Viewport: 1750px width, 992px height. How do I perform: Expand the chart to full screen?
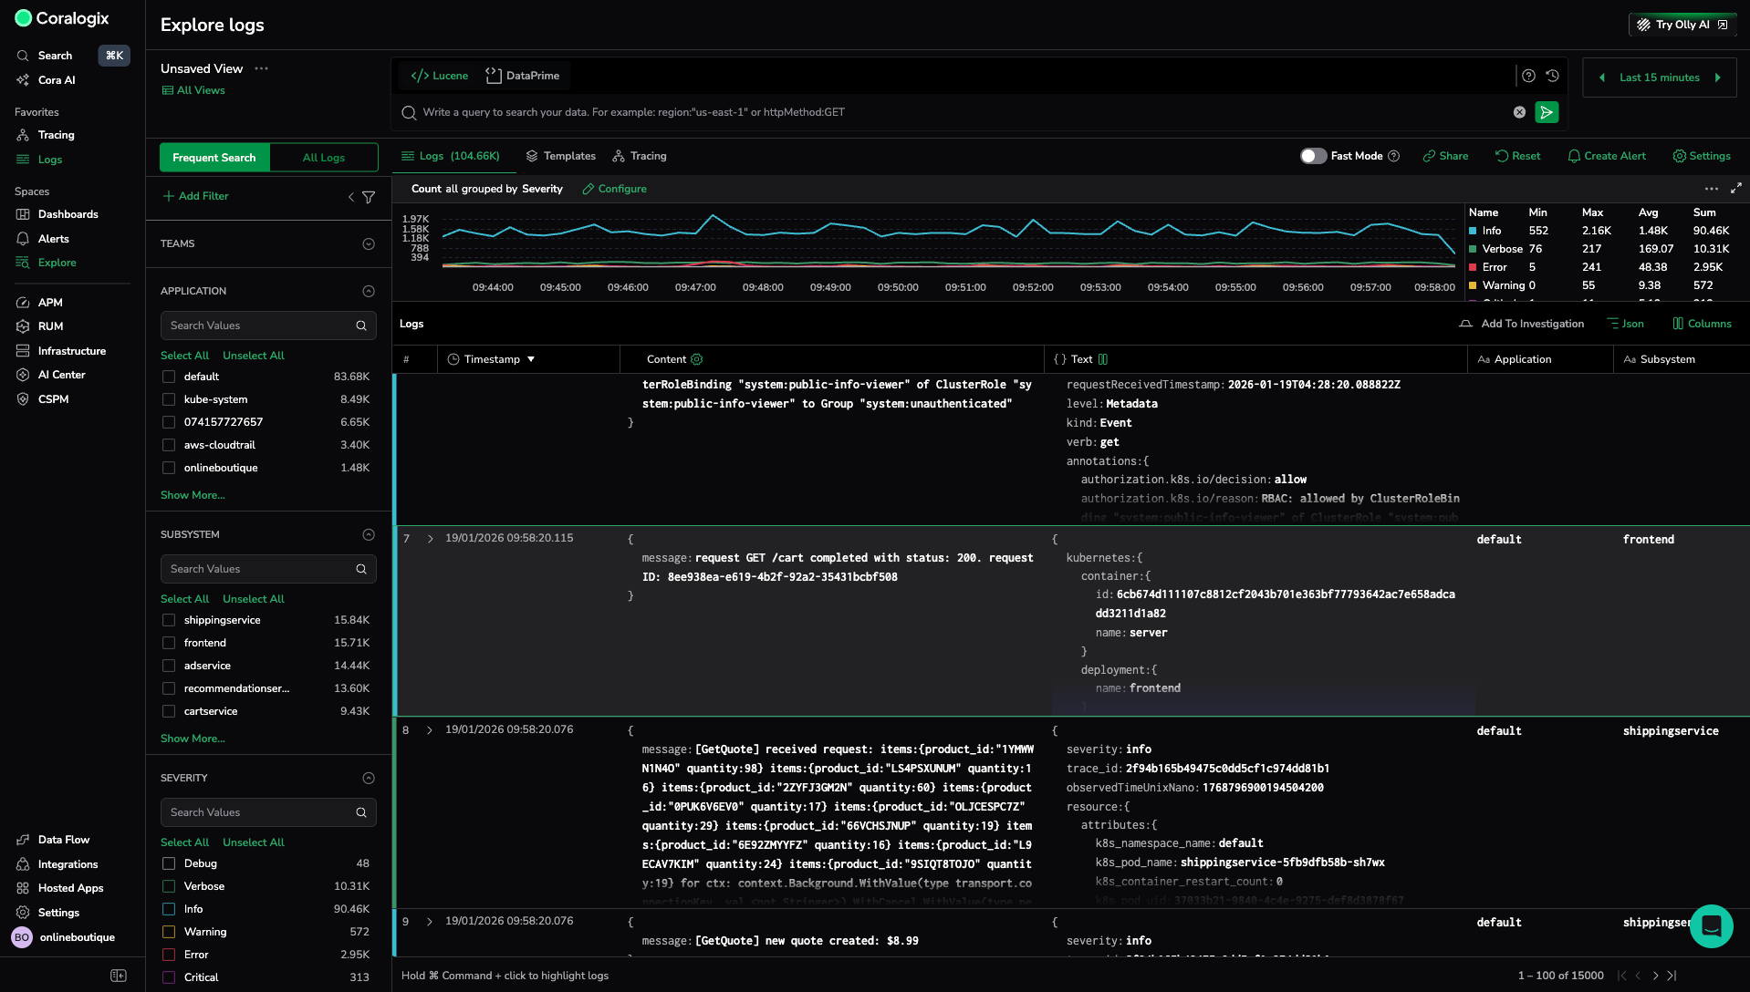coord(1735,188)
